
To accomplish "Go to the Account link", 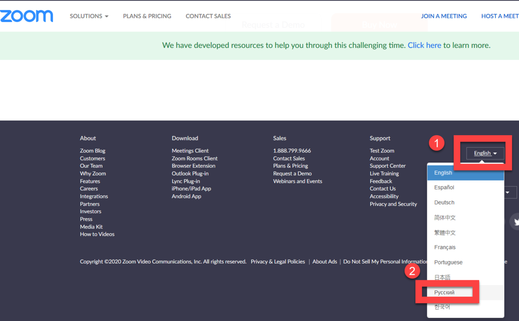I will point(379,159).
